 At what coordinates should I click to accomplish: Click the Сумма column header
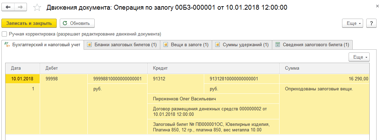[x=324, y=68]
